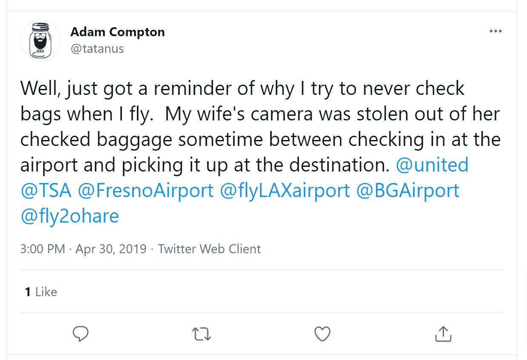Click the Twitter Web Client source link
The width and height of the screenshot is (527, 360).
click(x=209, y=249)
